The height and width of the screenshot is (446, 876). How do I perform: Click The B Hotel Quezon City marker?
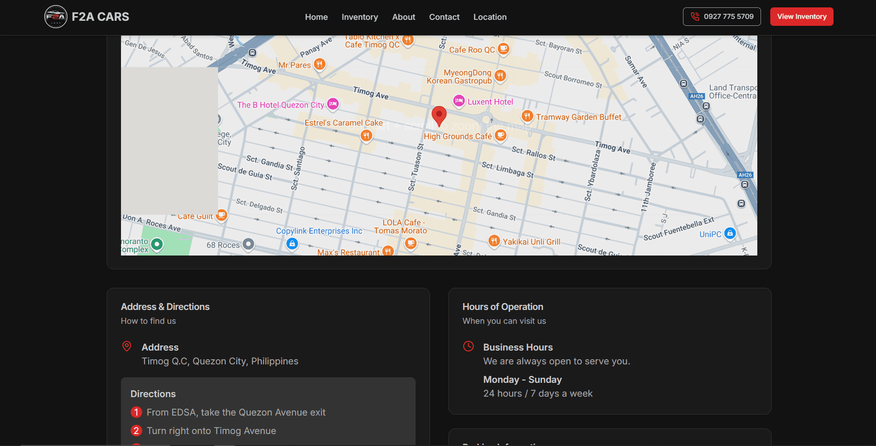pyautogui.click(x=333, y=104)
